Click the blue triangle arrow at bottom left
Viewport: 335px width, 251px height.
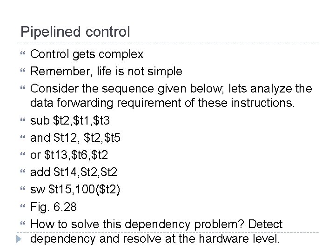click(x=19, y=239)
